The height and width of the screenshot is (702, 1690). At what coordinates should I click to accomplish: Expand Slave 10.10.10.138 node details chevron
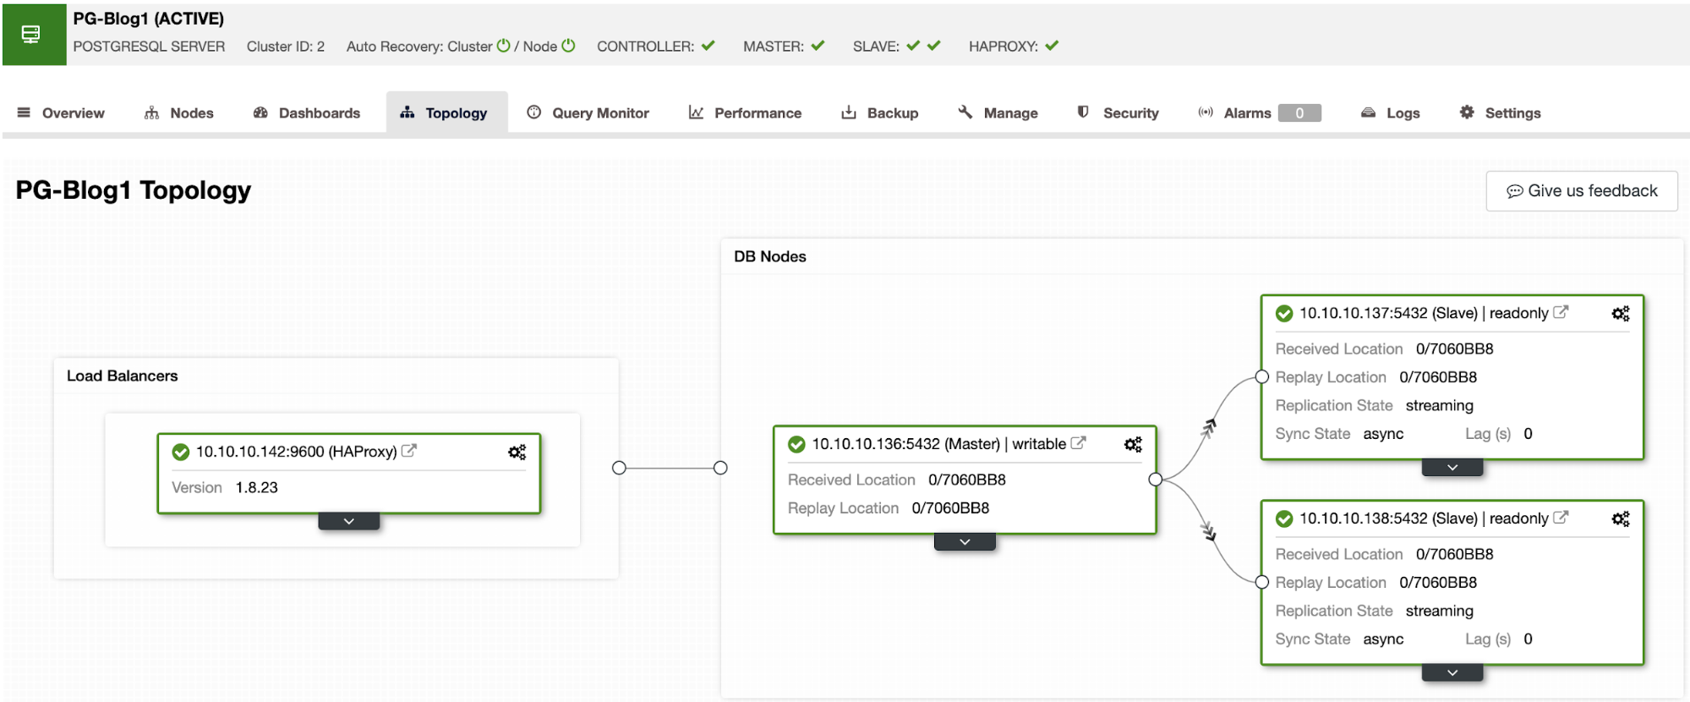point(1452,673)
